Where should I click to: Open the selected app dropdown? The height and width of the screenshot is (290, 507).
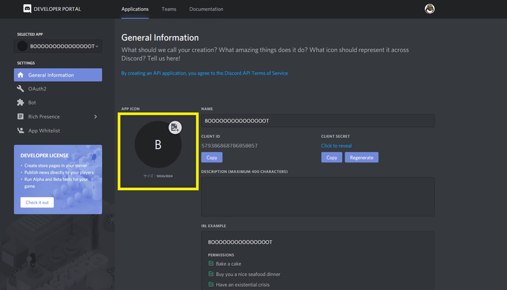click(58, 46)
